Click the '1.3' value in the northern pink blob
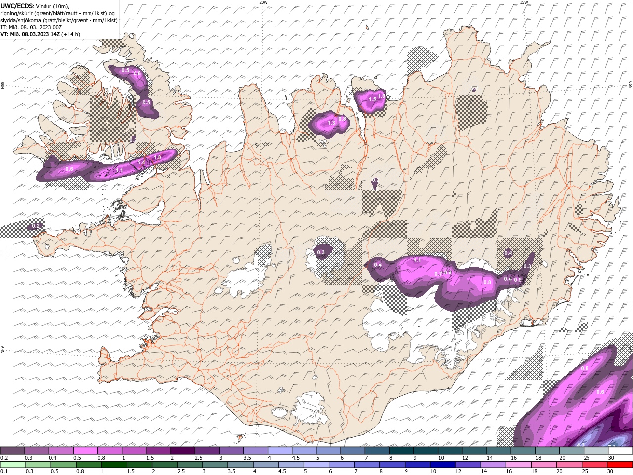The height and width of the screenshot is (475, 633). click(x=331, y=123)
